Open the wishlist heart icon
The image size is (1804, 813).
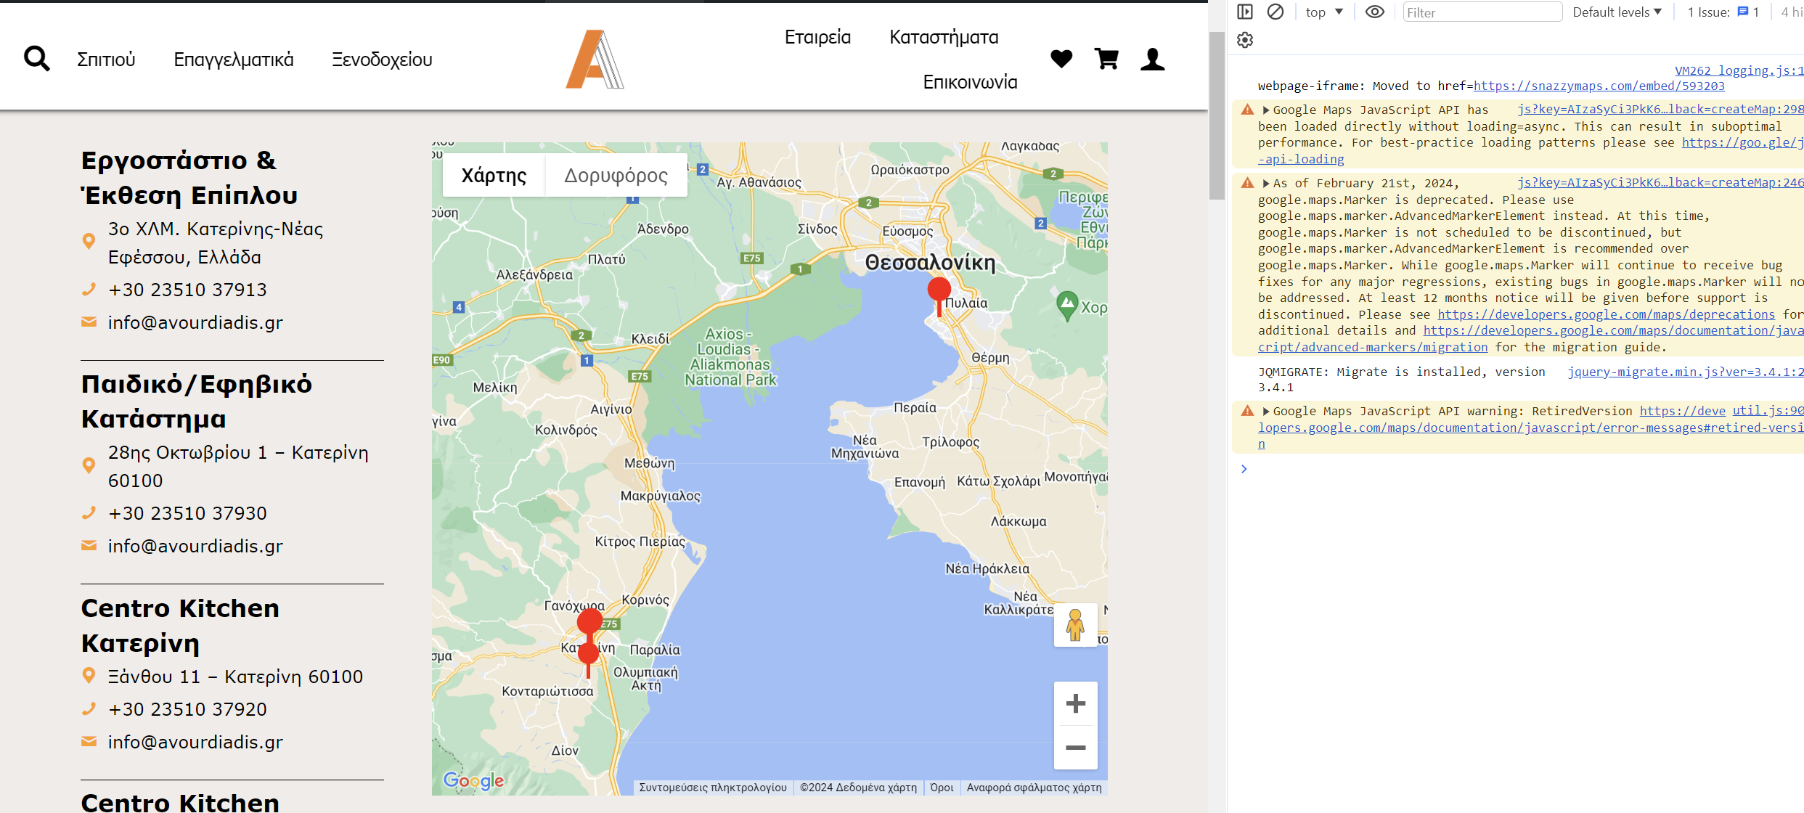1061,59
